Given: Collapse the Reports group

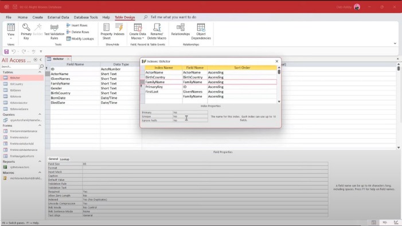Looking at the screenshot, I should point(40,162).
